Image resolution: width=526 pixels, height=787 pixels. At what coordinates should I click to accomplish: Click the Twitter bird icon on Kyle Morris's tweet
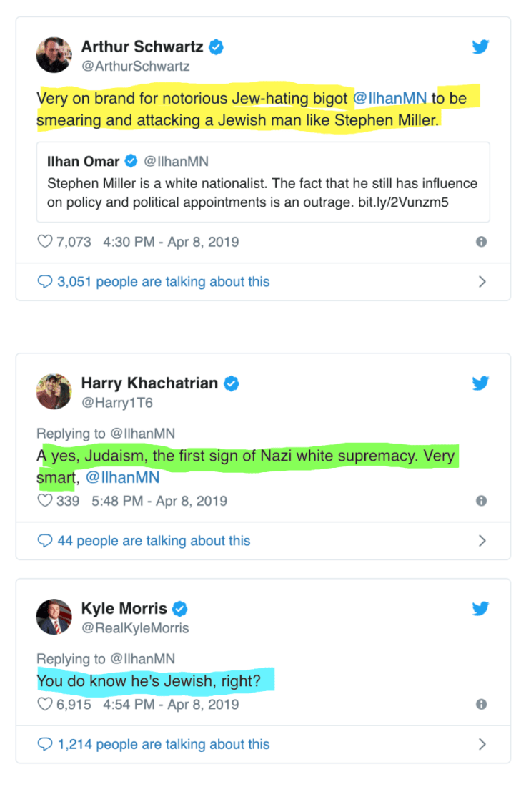point(481,609)
